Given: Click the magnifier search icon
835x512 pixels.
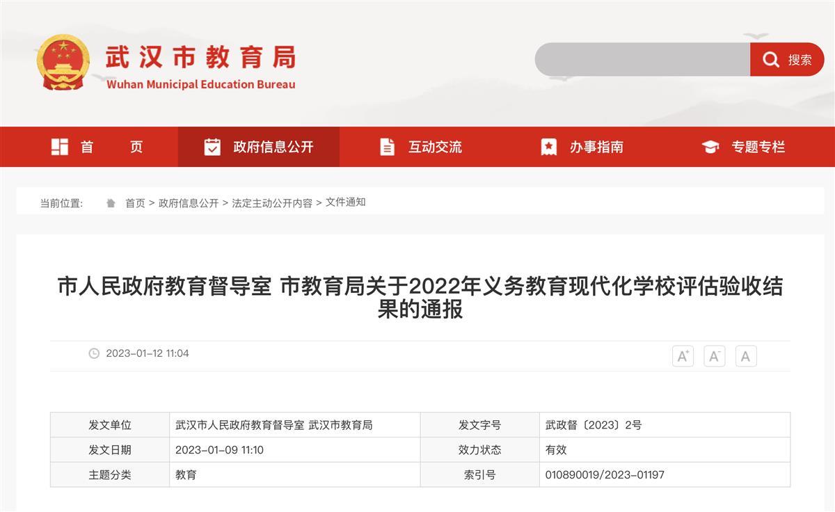Looking at the screenshot, I should (x=770, y=60).
